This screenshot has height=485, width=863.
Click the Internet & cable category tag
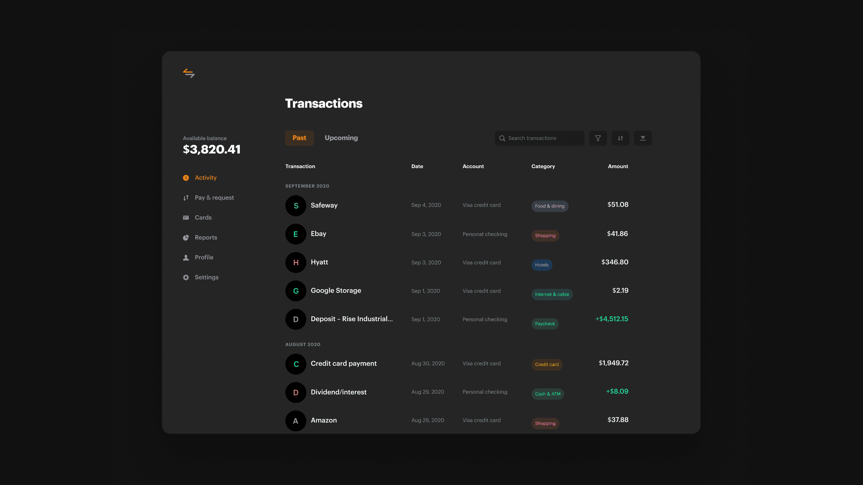point(552,295)
